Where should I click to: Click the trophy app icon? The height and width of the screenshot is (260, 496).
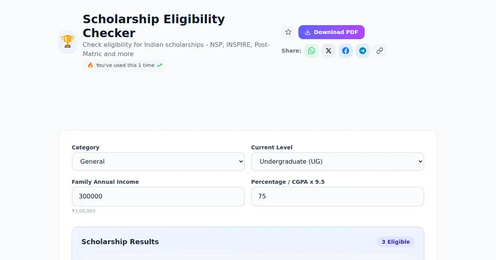coord(67,42)
